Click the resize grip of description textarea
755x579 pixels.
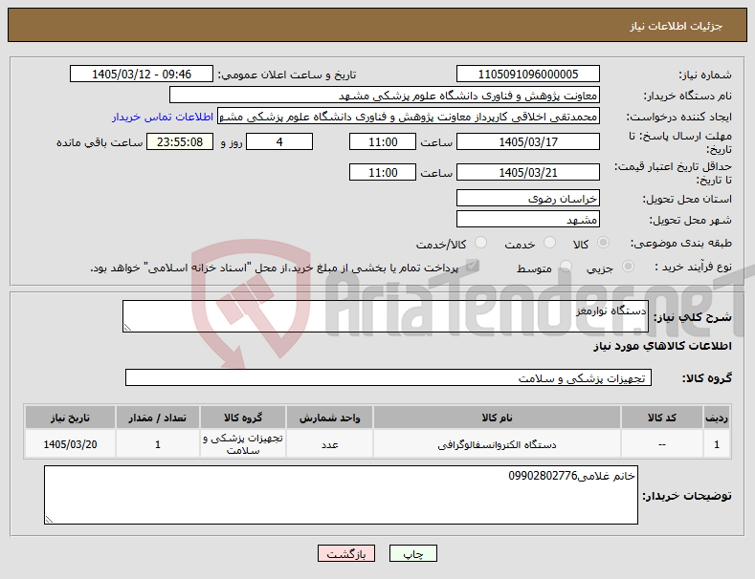(x=127, y=328)
